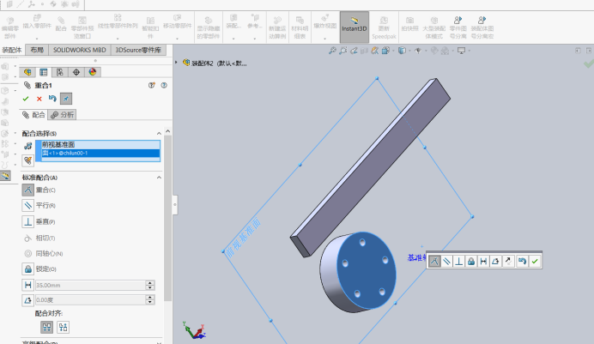Enable the distance mate button
Image resolution: width=594 pixels, height=344 pixels.
pos(27,285)
